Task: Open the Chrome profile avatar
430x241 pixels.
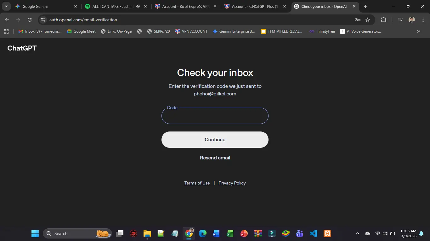Action: tap(412, 20)
